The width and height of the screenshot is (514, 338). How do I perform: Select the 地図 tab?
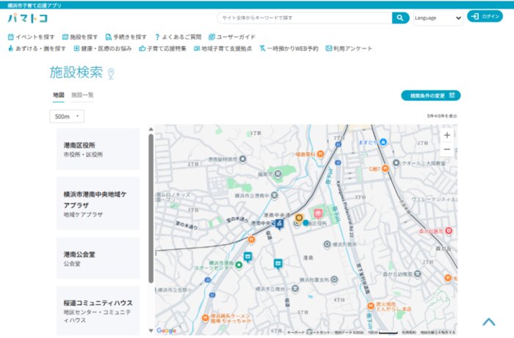coord(58,95)
